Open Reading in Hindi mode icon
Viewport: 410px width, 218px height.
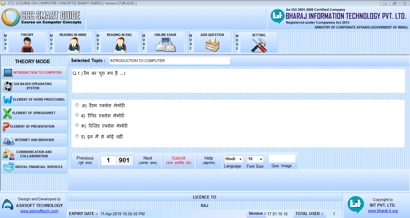click(73, 46)
